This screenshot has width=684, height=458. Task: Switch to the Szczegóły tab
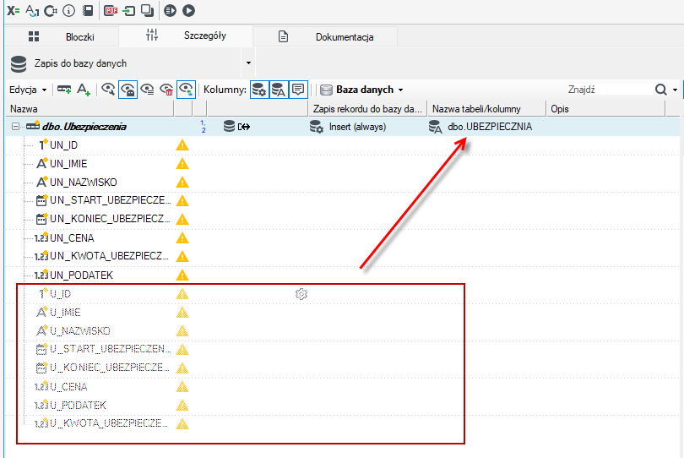(186, 35)
